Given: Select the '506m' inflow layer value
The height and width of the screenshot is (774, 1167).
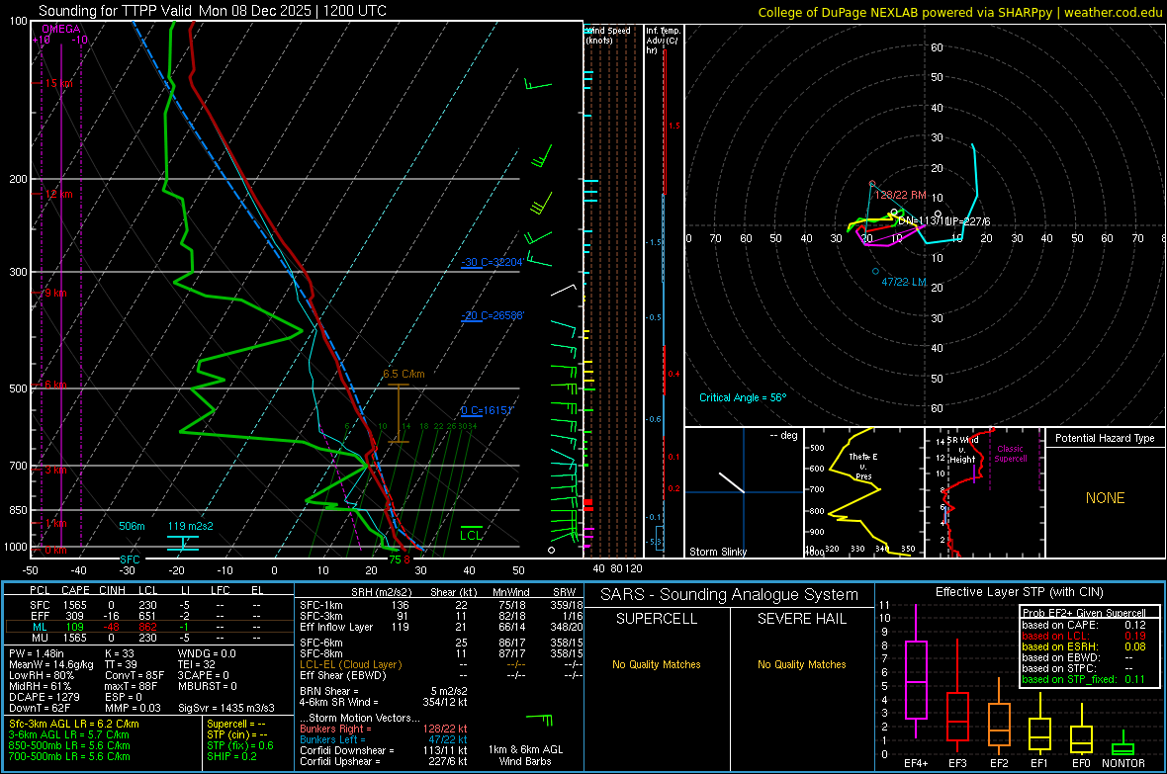Looking at the screenshot, I should tap(132, 526).
